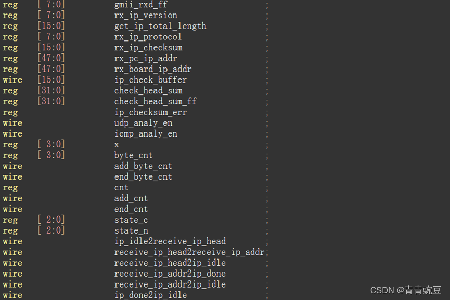Click the ip_idle2receive_ip_head wire name

tap(170, 241)
